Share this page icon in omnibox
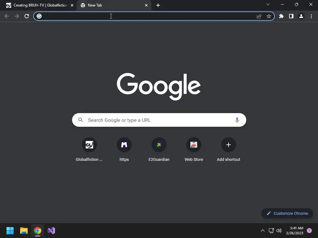The height and width of the screenshot is (238, 318). (x=259, y=16)
